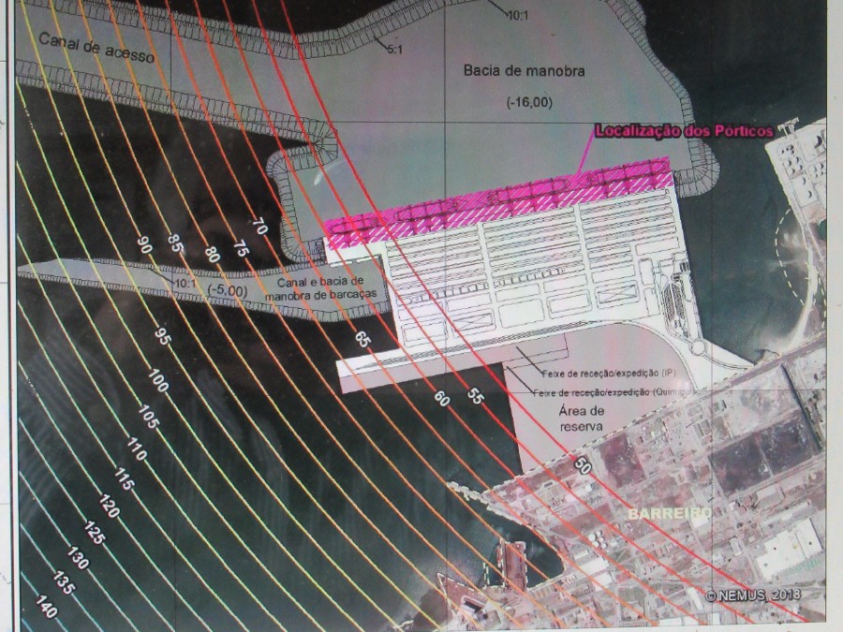Click contour label '60'
Screen dimensions: 843x632
[x=442, y=398]
